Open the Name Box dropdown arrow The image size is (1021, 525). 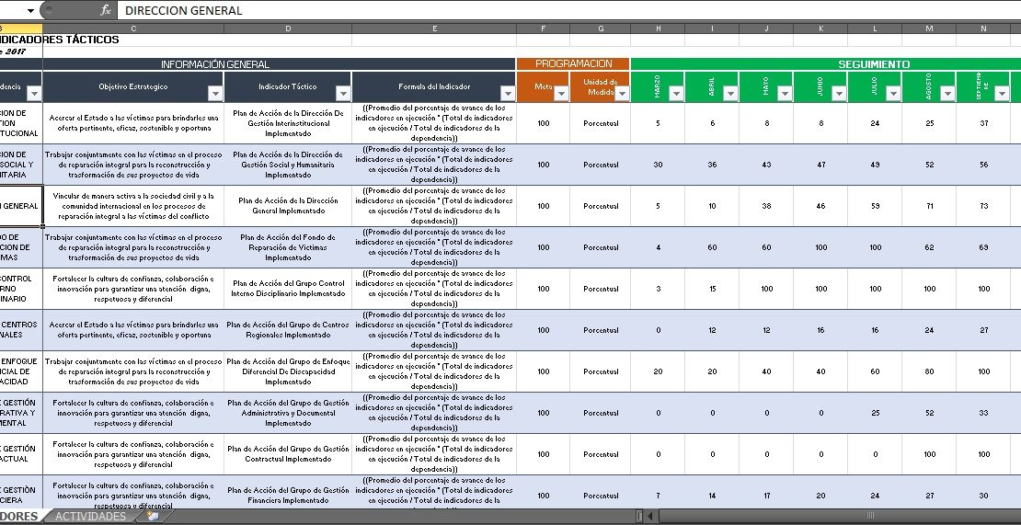pos(31,10)
